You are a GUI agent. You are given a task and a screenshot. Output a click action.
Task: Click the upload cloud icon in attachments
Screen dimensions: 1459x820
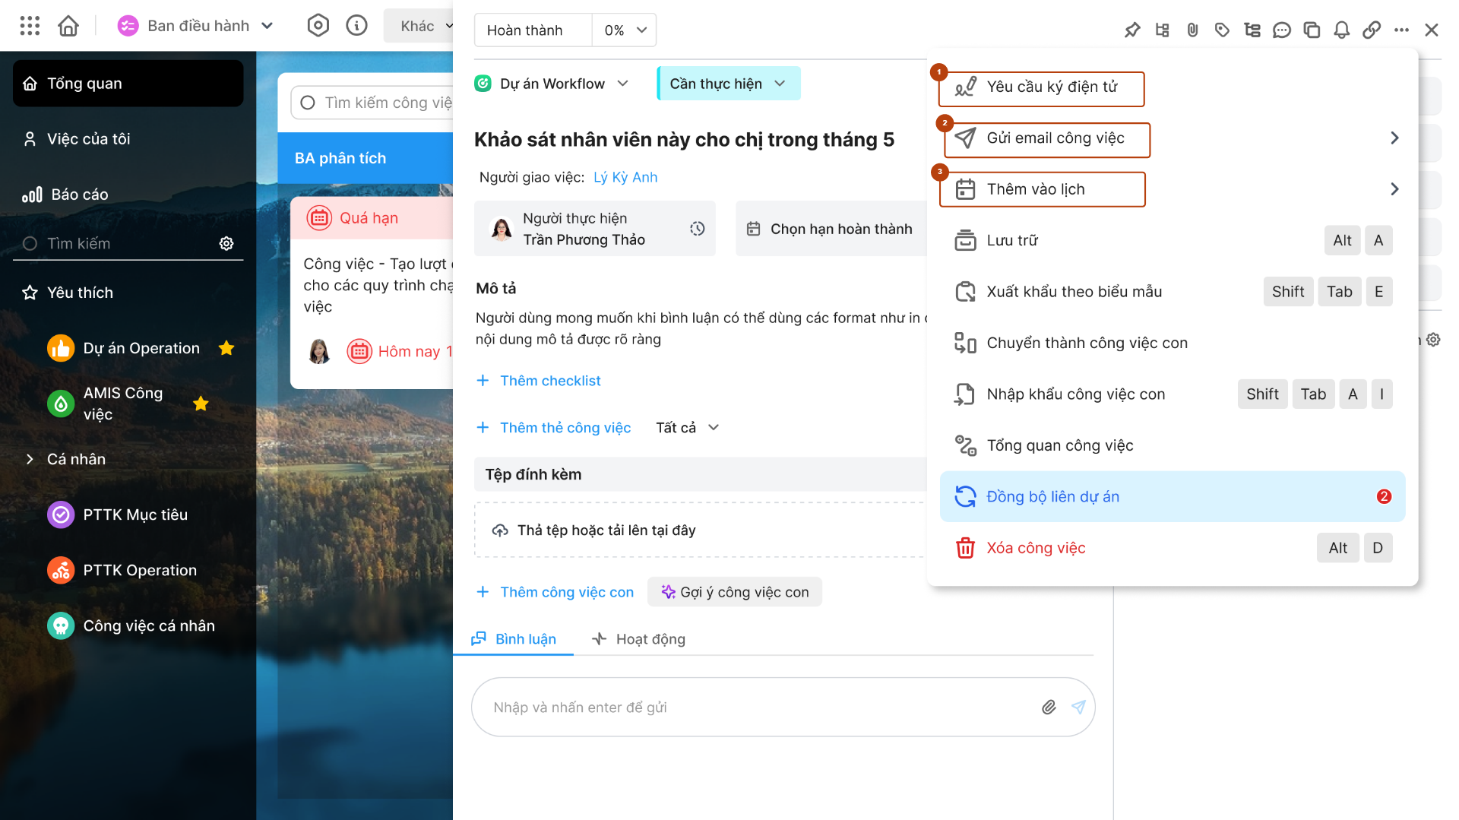[x=500, y=530]
